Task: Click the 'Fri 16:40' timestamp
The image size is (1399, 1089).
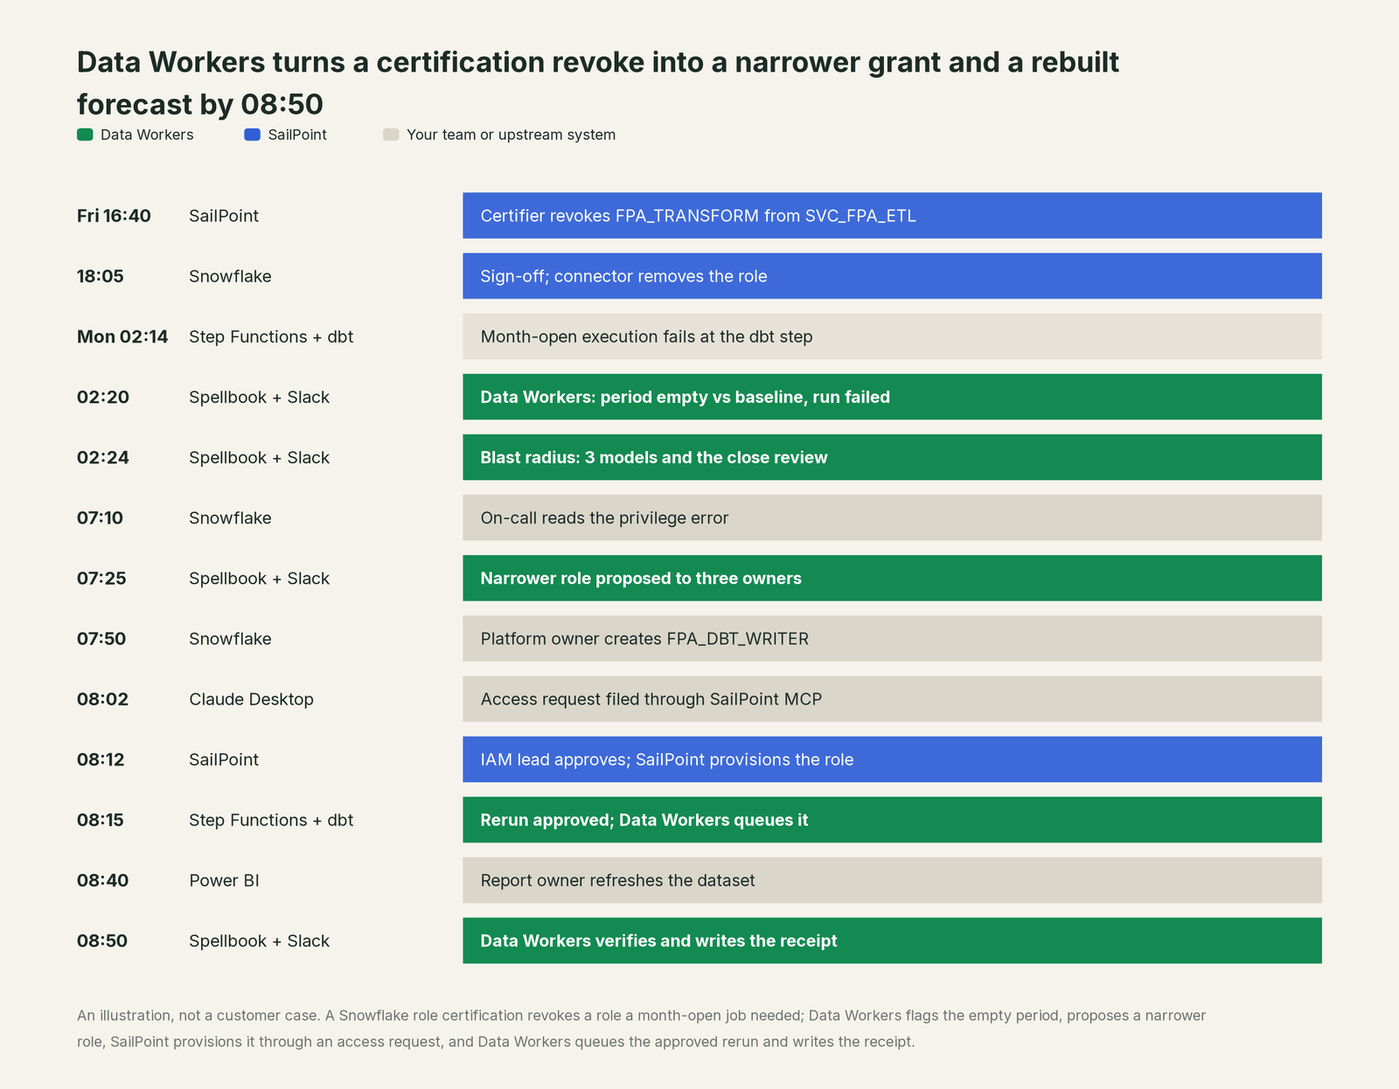Action: coord(114,216)
